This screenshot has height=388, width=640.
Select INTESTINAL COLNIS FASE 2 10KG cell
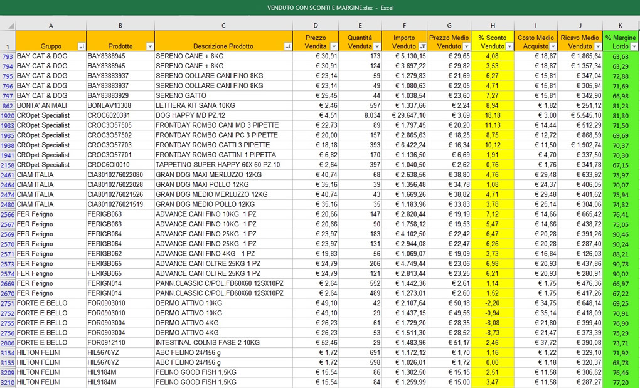[223, 343]
